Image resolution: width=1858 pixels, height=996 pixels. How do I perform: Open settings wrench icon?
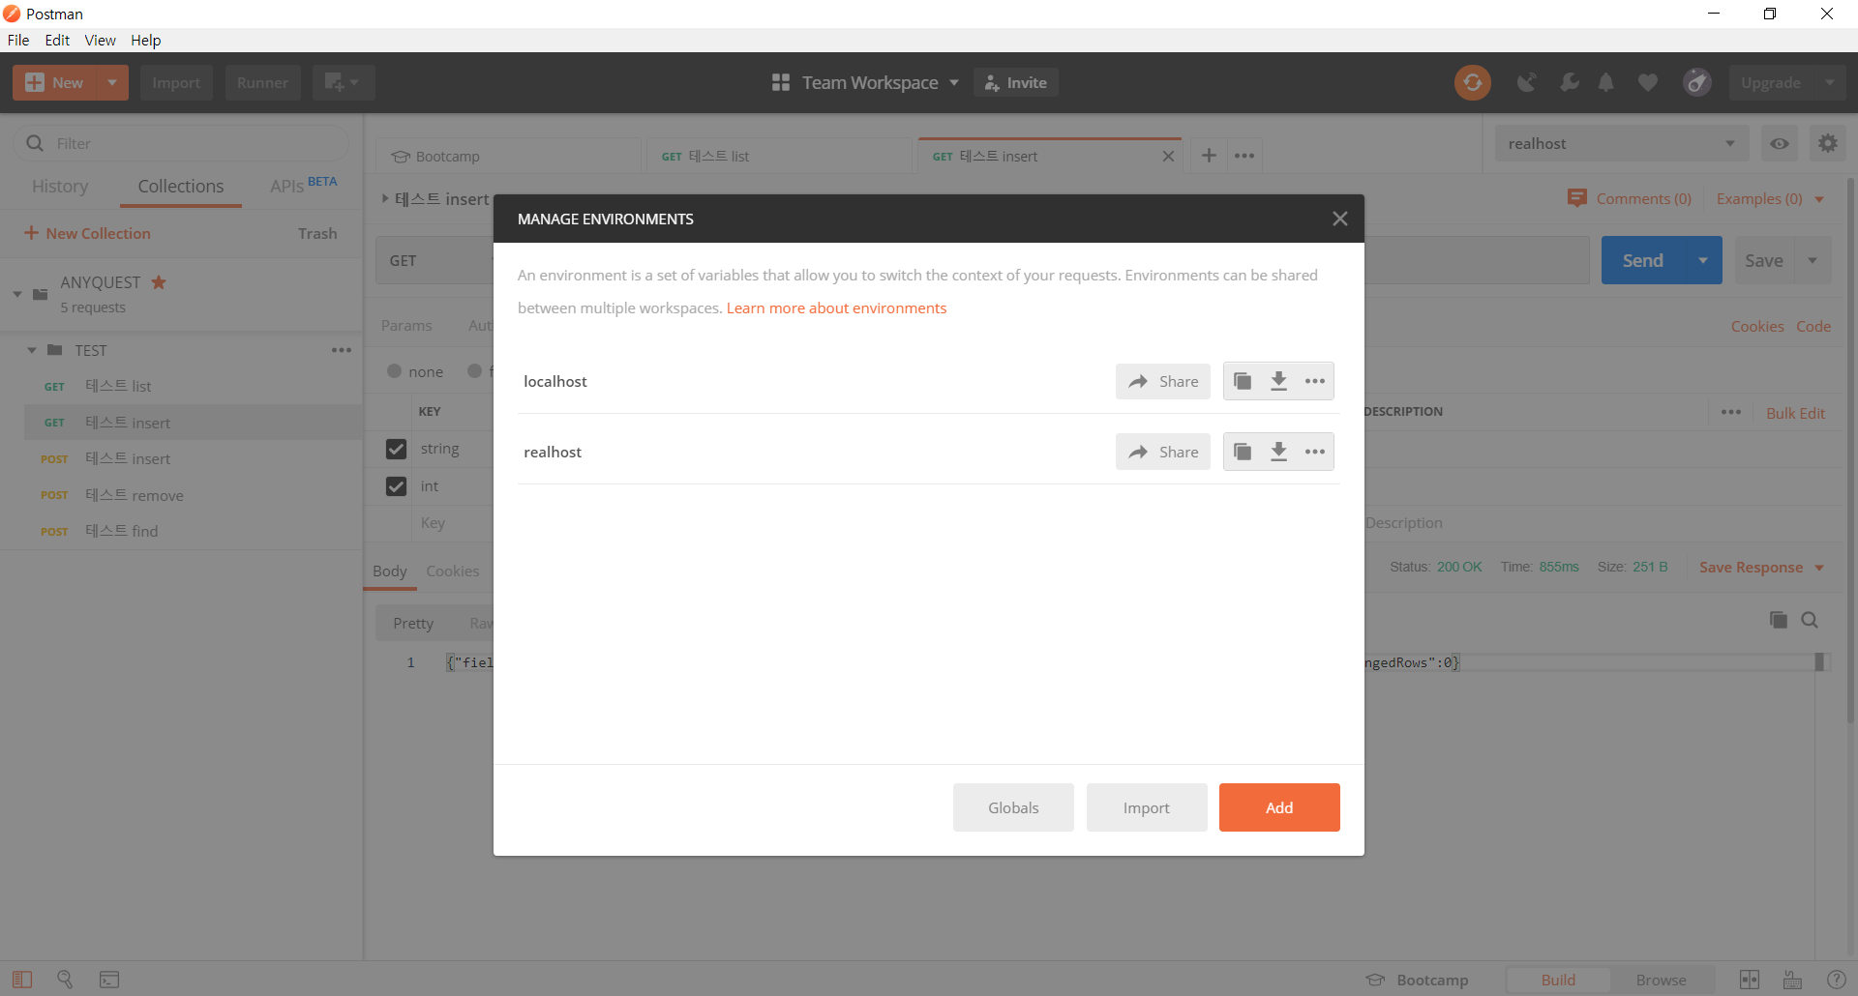1569,82
